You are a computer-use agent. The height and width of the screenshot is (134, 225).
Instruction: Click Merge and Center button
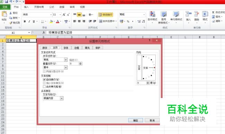(x=107, y=21)
